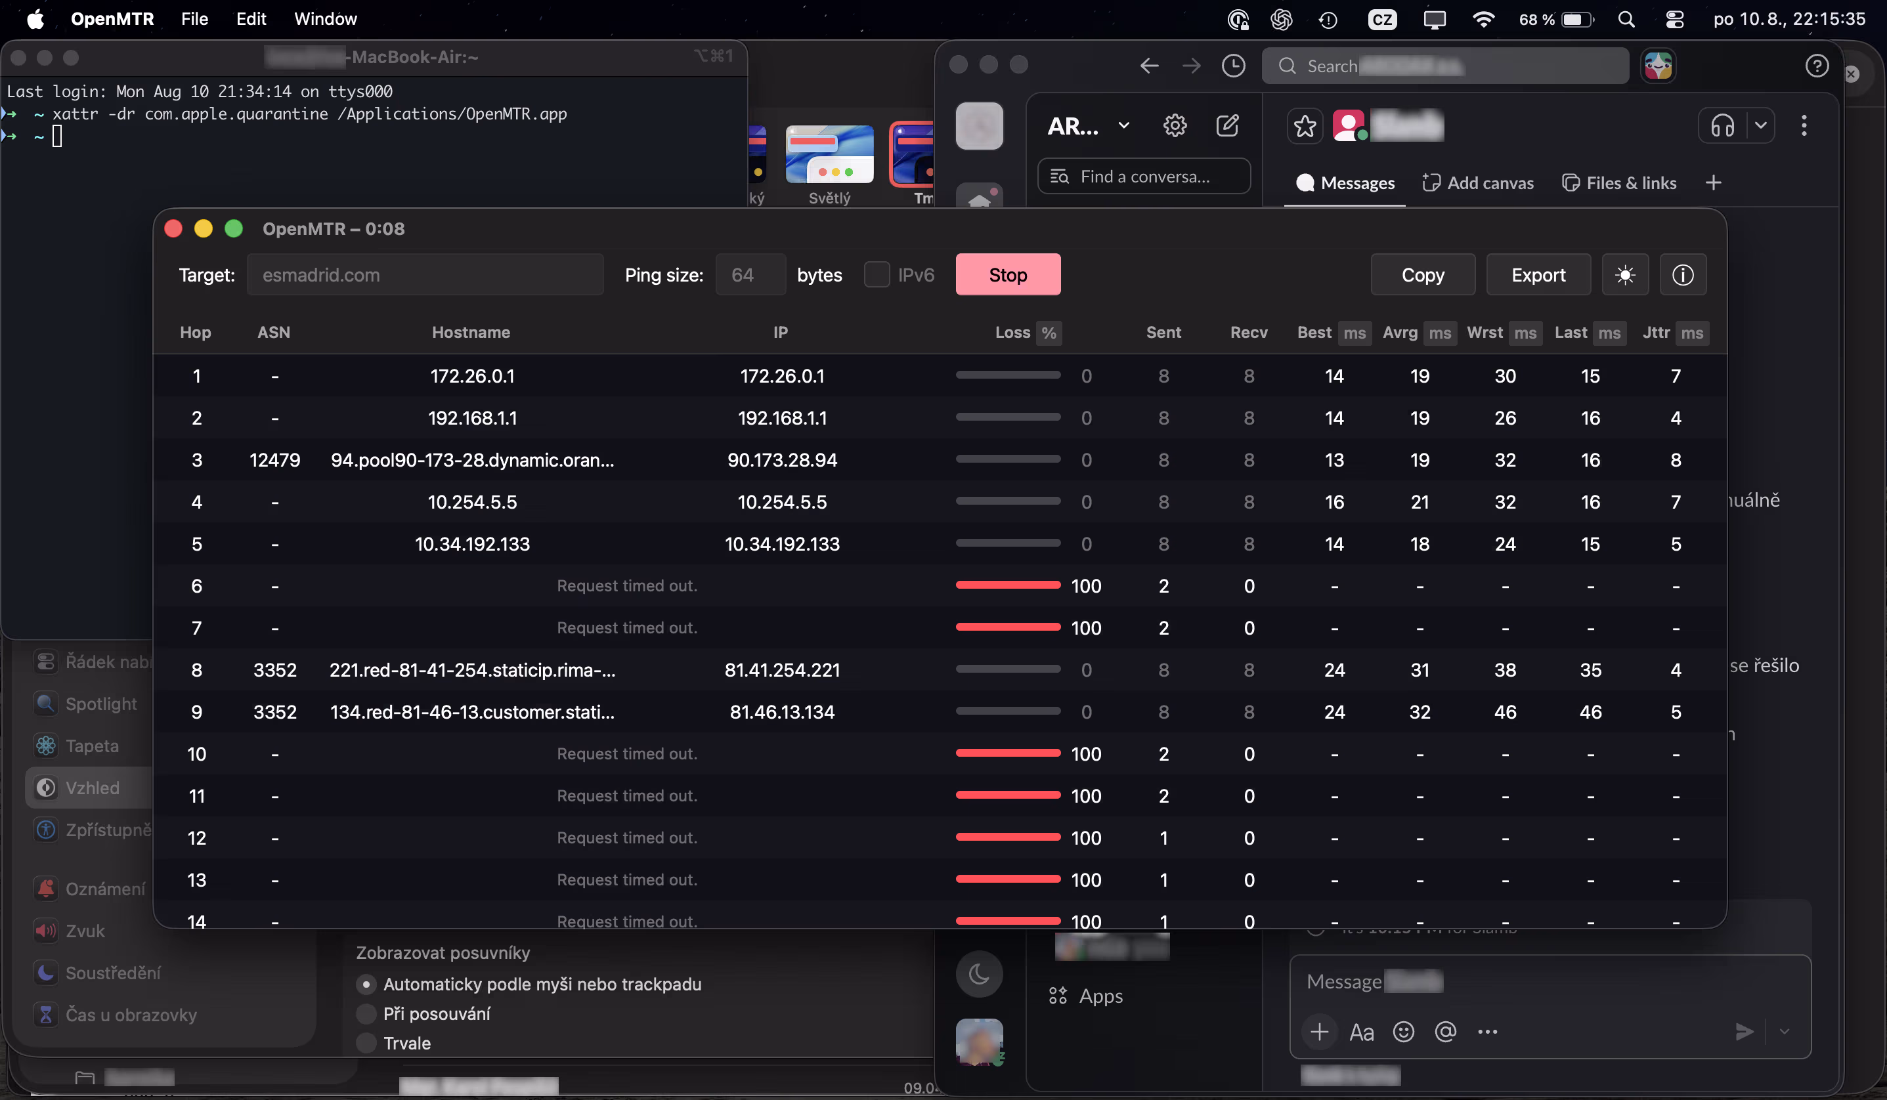Select the 'Trvale' radio option
The image size is (1887, 1100).
[x=366, y=1042]
